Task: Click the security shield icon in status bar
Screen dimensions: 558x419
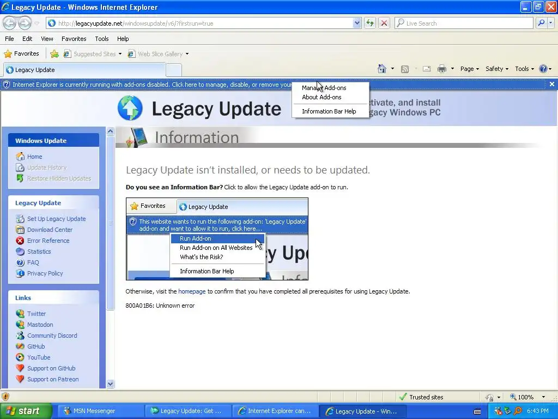Action: pos(5,397)
